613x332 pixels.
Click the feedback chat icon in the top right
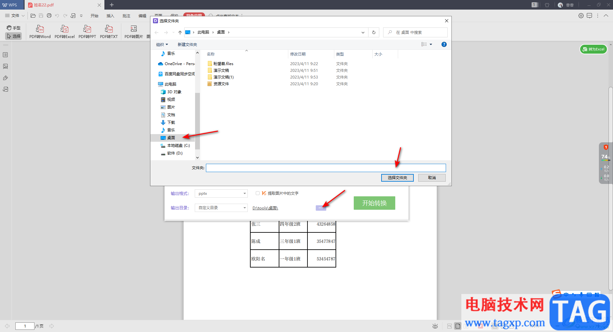click(x=589, y=16)
